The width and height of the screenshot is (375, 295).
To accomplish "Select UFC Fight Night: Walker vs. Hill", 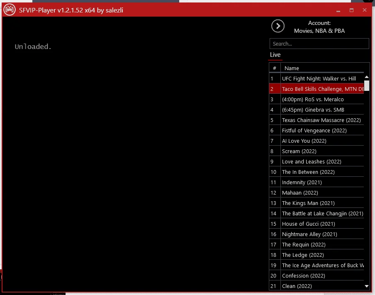I will click(x=317, y=78).
